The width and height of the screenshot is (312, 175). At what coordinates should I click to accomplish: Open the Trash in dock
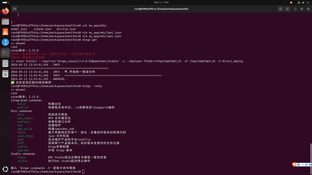pos(5,74)
